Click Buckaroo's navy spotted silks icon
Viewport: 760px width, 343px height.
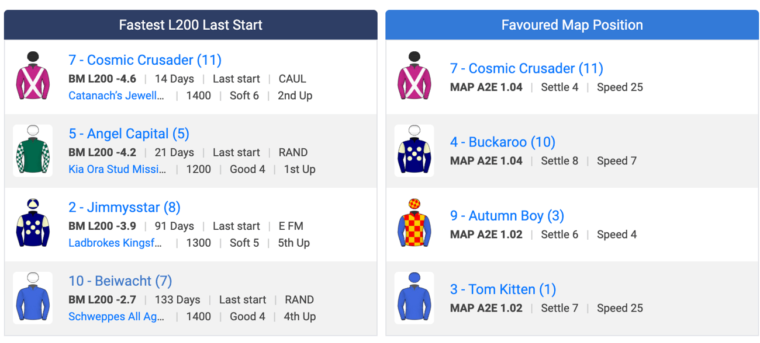coord(414,150)
